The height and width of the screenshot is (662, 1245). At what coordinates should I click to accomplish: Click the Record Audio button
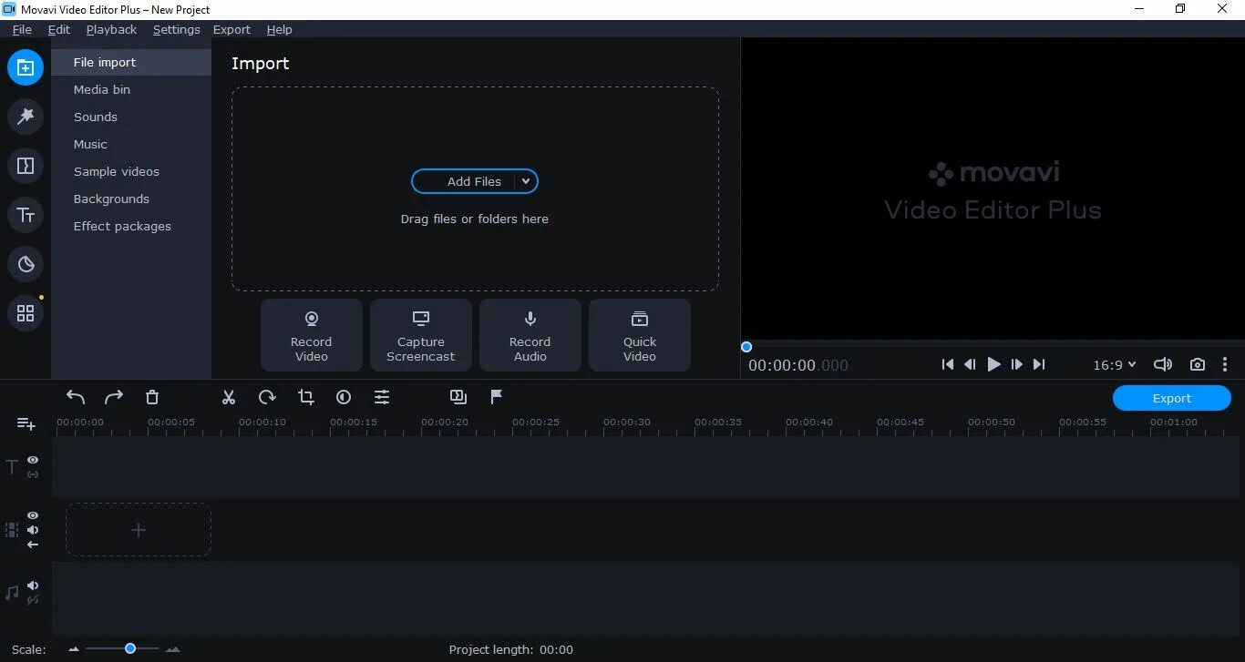[x=530, y=335]
